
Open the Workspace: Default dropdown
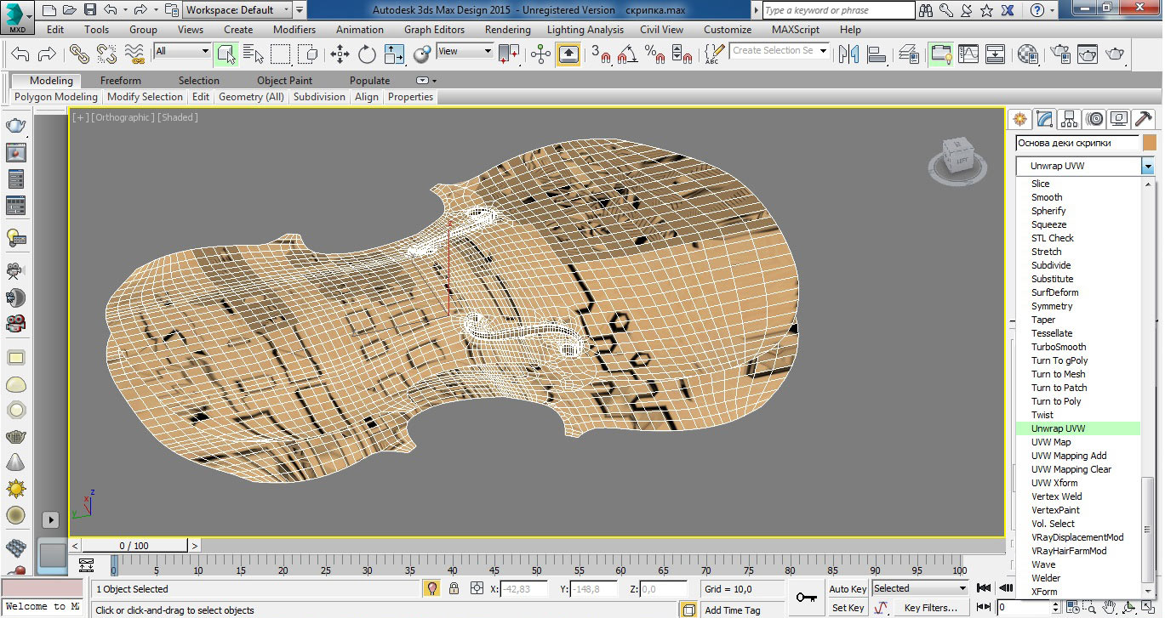click(238, 10)
